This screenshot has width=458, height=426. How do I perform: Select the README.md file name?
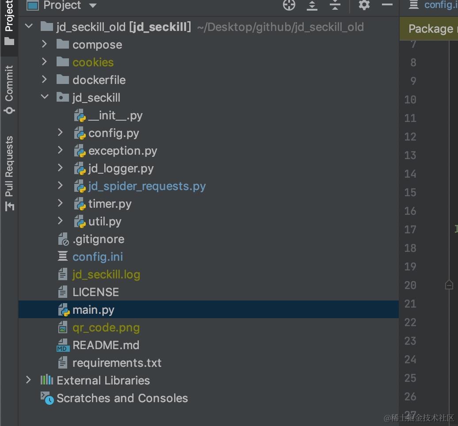tap(106, 345)
